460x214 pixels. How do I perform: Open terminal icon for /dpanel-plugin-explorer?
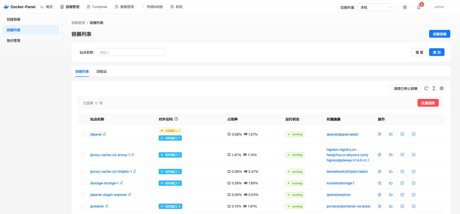click(x=414, y=195)
